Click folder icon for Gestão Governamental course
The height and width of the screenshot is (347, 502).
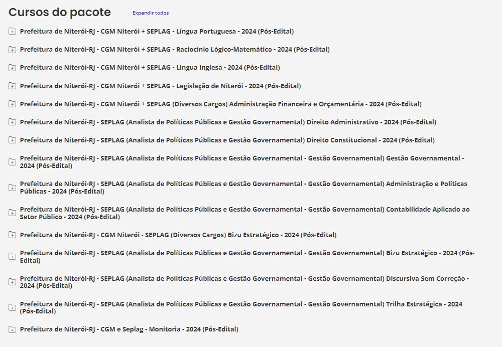13,161
